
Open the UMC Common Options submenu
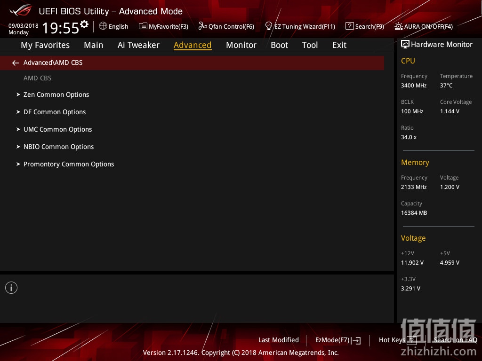pyautogui.click(x=58, y=129)
